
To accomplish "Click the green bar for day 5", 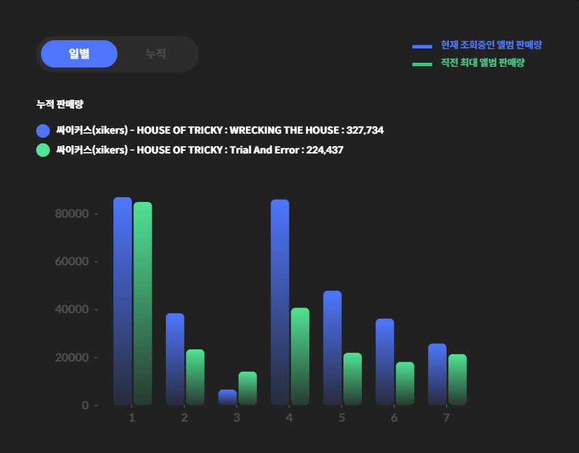I will 352,379.
